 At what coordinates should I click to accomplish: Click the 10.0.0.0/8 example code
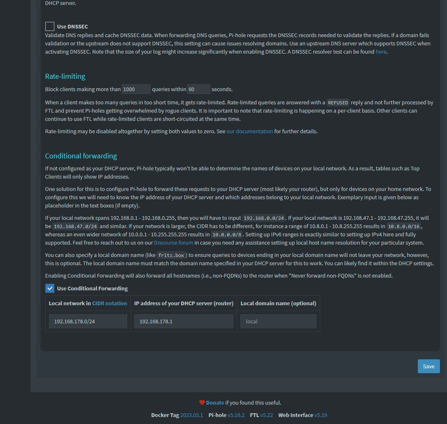[227, 235]
